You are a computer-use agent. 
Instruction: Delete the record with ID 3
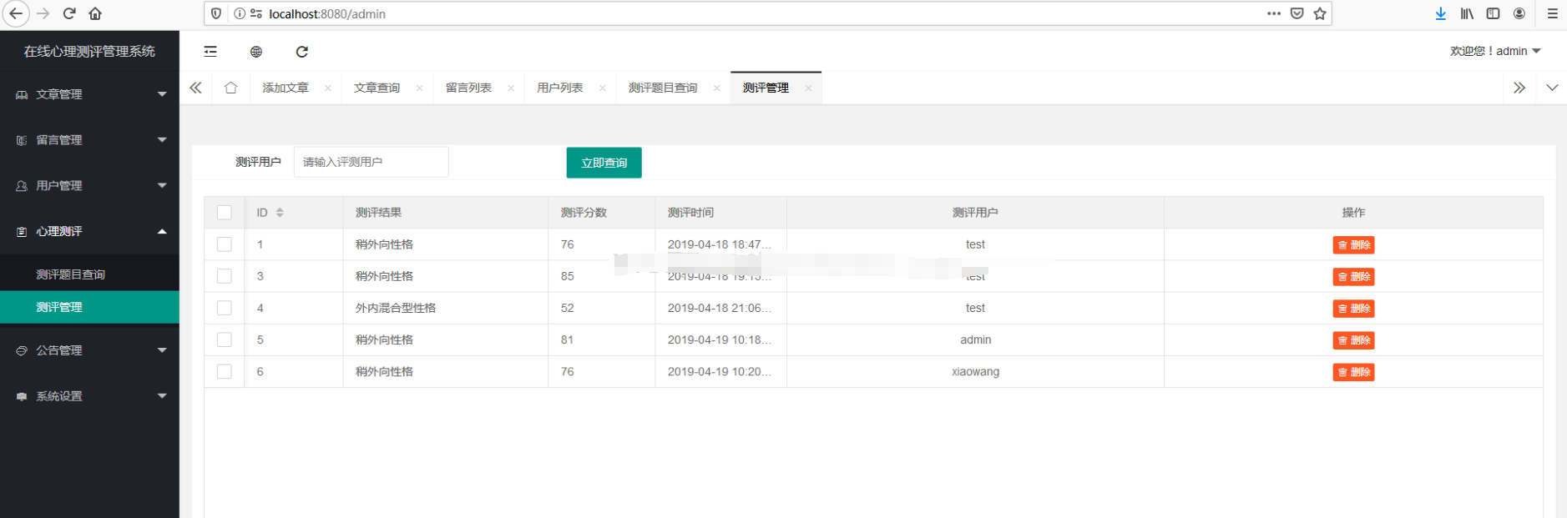click(1353, 277)
